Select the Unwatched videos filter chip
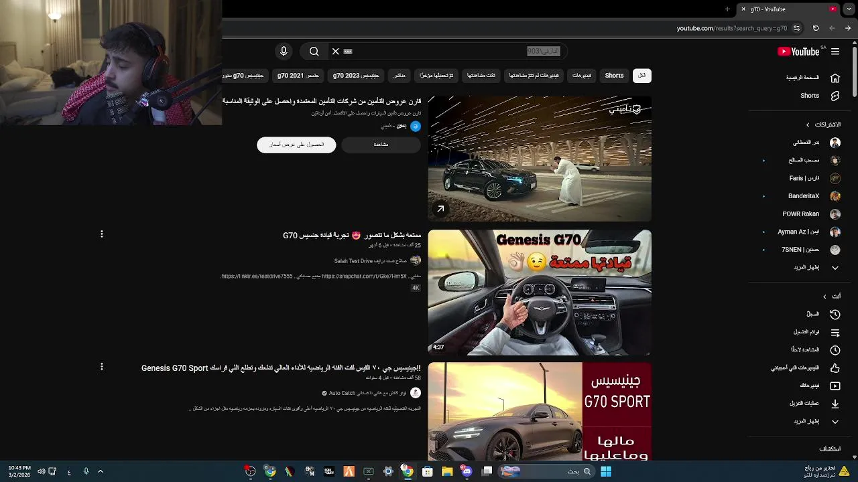858x482 pixels. [534, 76]
